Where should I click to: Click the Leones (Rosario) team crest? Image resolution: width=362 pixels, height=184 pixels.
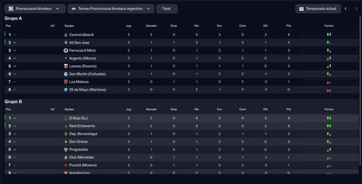[65, 66]
